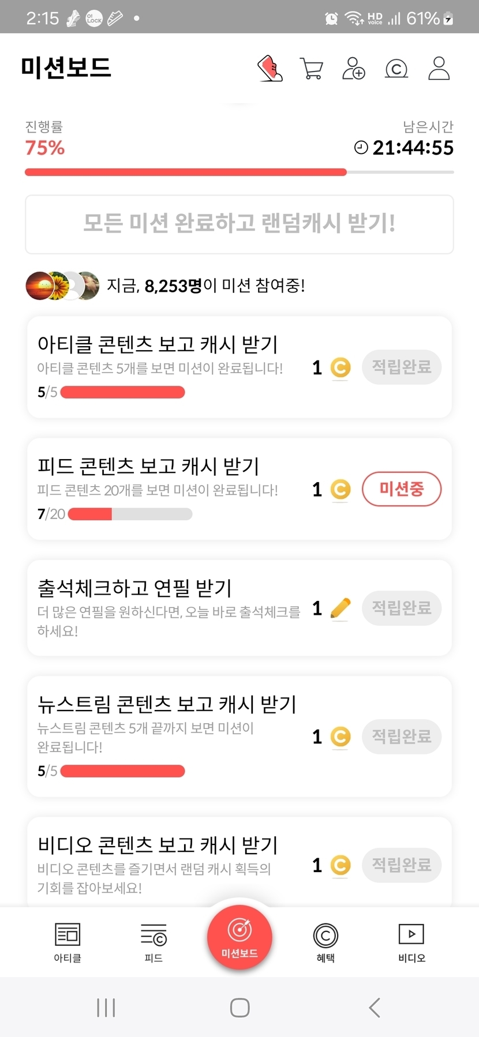Viewport: 479px width, 1037px height.
Task: Tap the mission participants avatar group
Action: coord(62,285)
